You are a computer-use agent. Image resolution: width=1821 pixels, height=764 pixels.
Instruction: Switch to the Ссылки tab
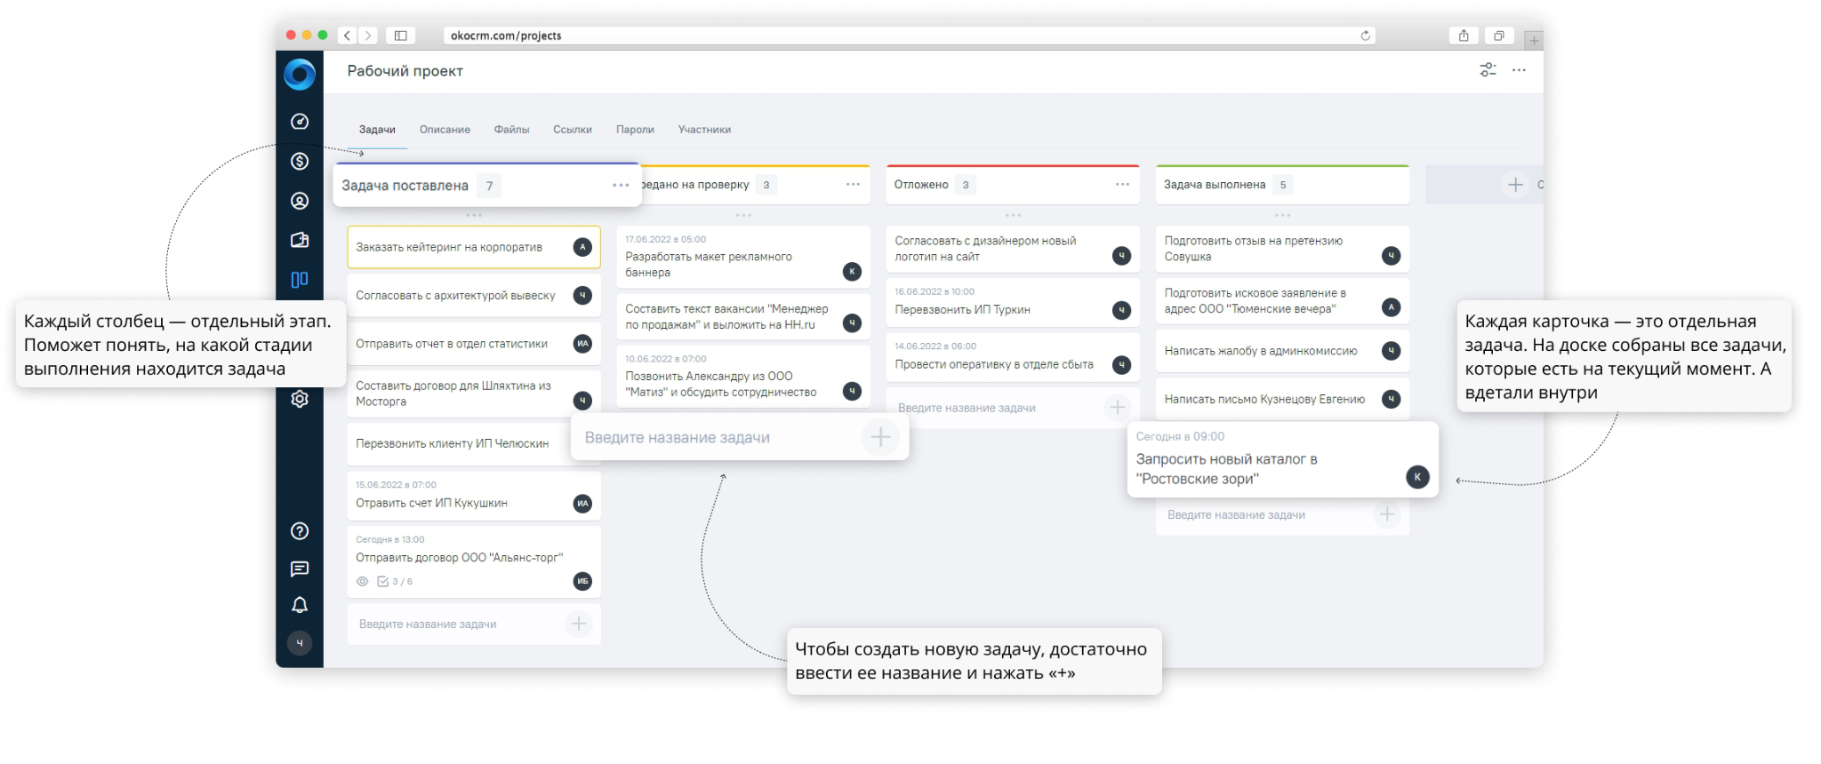(573, 130)
